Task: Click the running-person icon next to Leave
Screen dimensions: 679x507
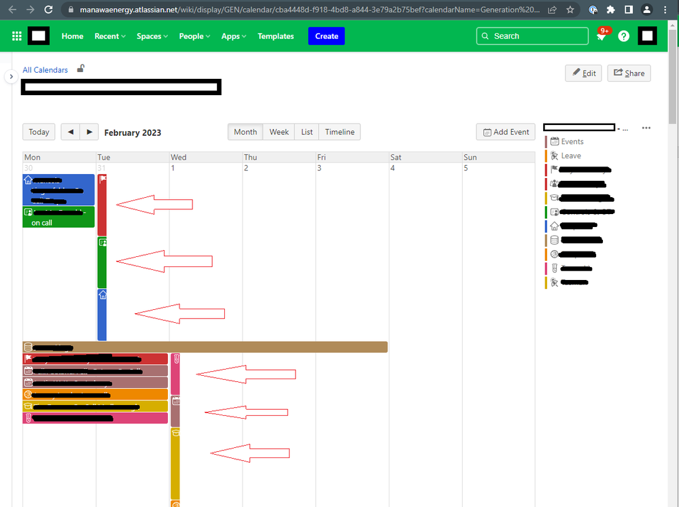Action: pos(554,156)
